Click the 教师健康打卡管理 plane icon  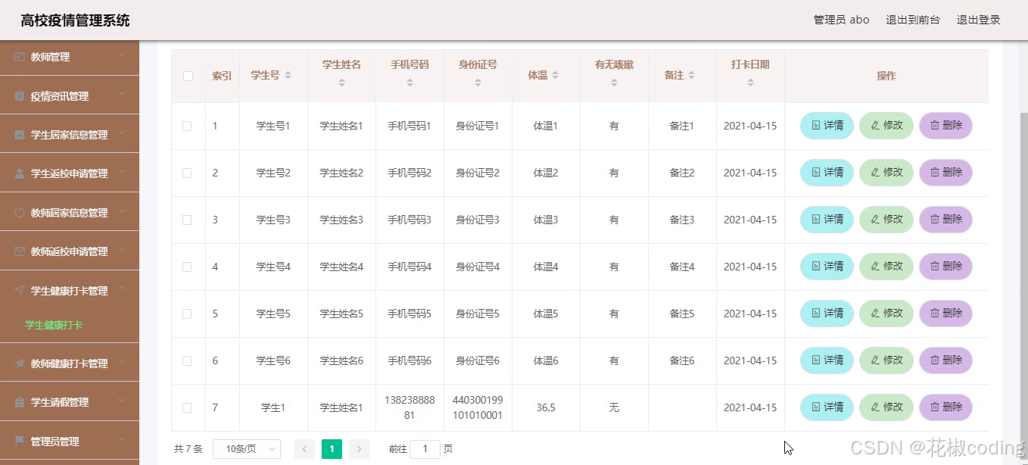point(20,364)
